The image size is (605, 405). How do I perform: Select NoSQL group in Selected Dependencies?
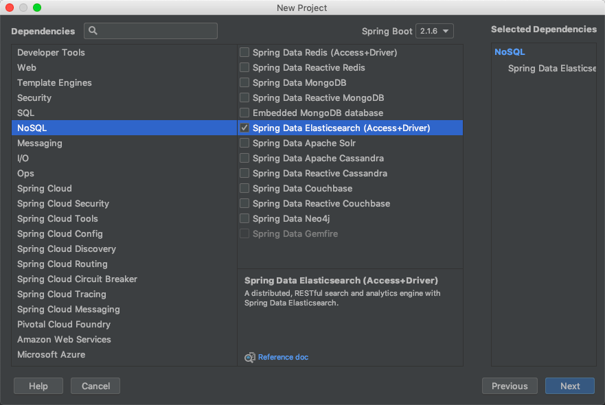(x=510, y=52)
